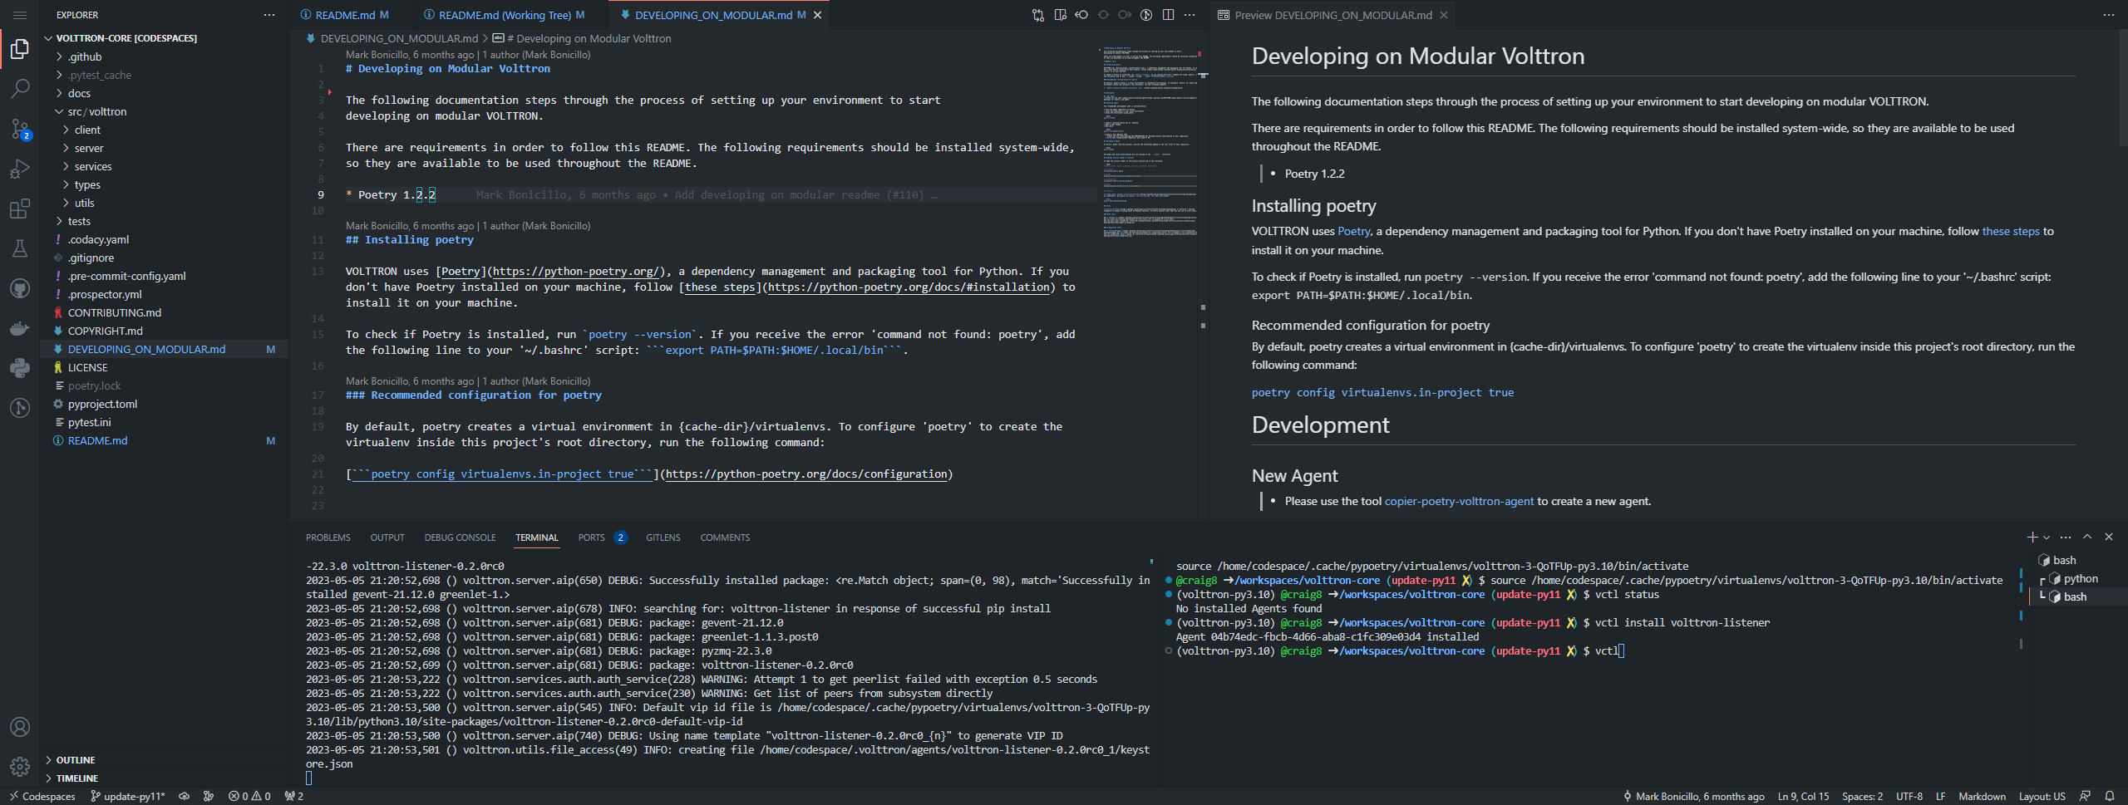2128x805 pixels.
Task: Switch to the PROBLEMS panel tab
Action: (x=328, y=537)
